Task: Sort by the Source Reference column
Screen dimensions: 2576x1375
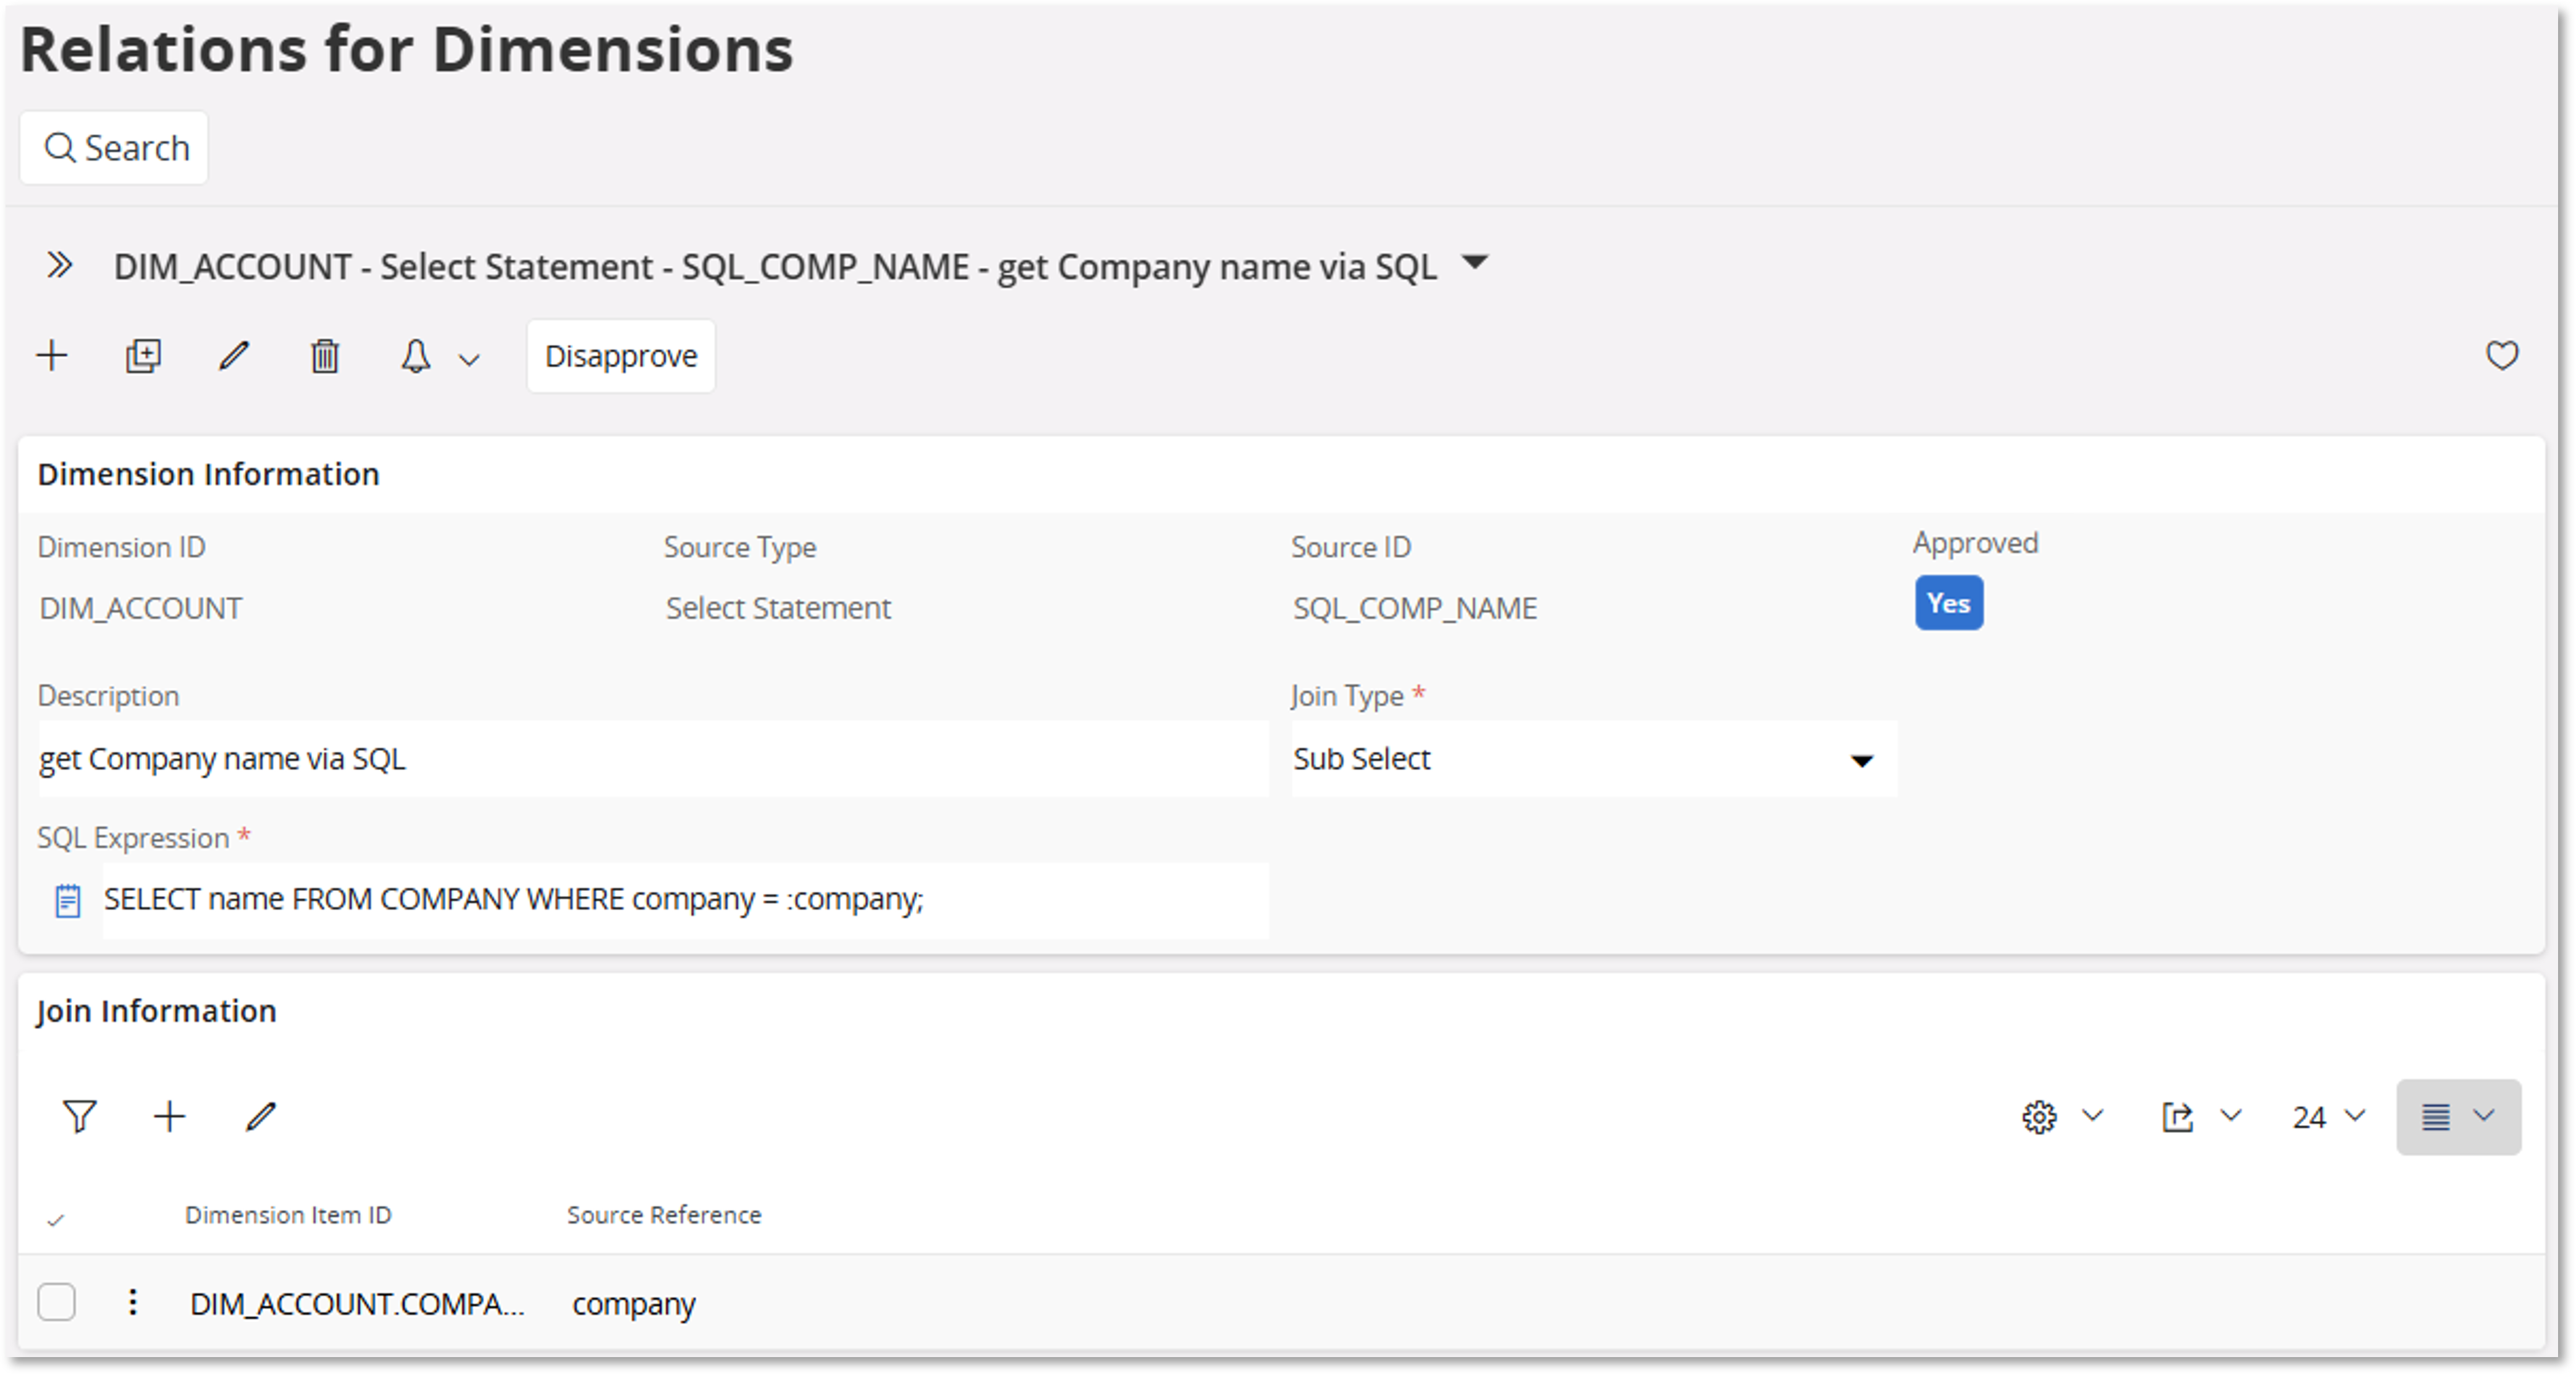Action: (x=664, y=1215)
